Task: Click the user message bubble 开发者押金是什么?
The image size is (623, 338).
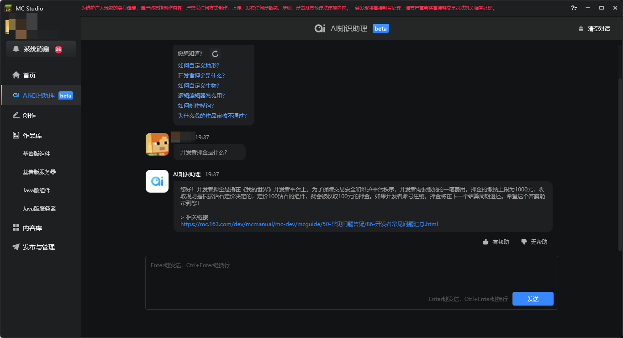Action: (x=210, y=152)
